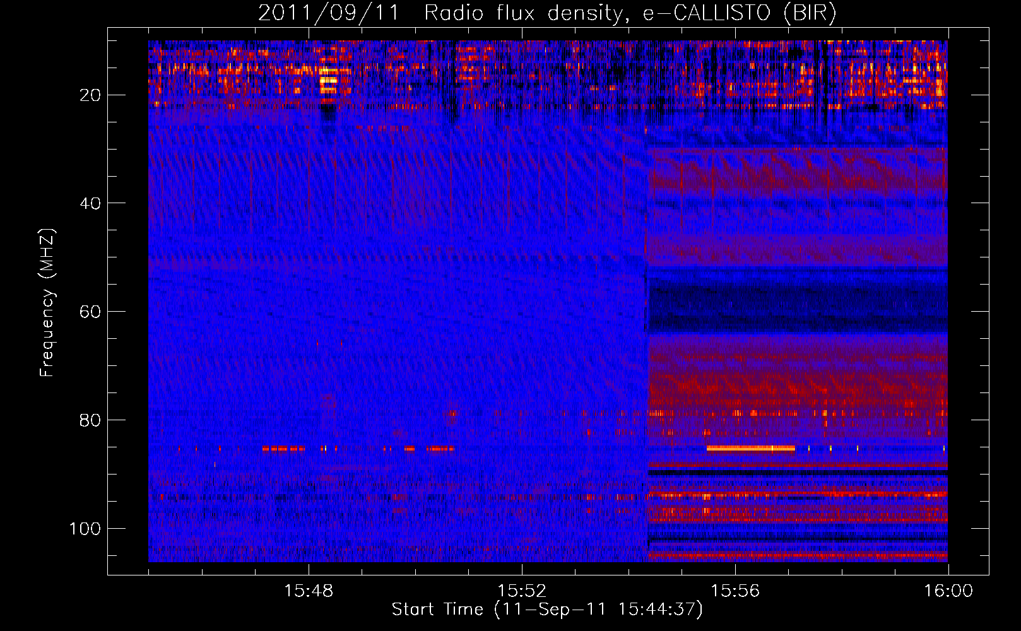The height and width of the screenshot is (631, 1021).
Task: Click the 100 frequency tick label
Action: coord(85,528)
